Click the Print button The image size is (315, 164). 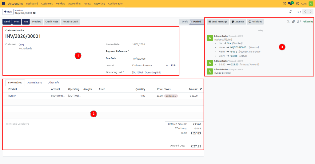click(17, 22)
